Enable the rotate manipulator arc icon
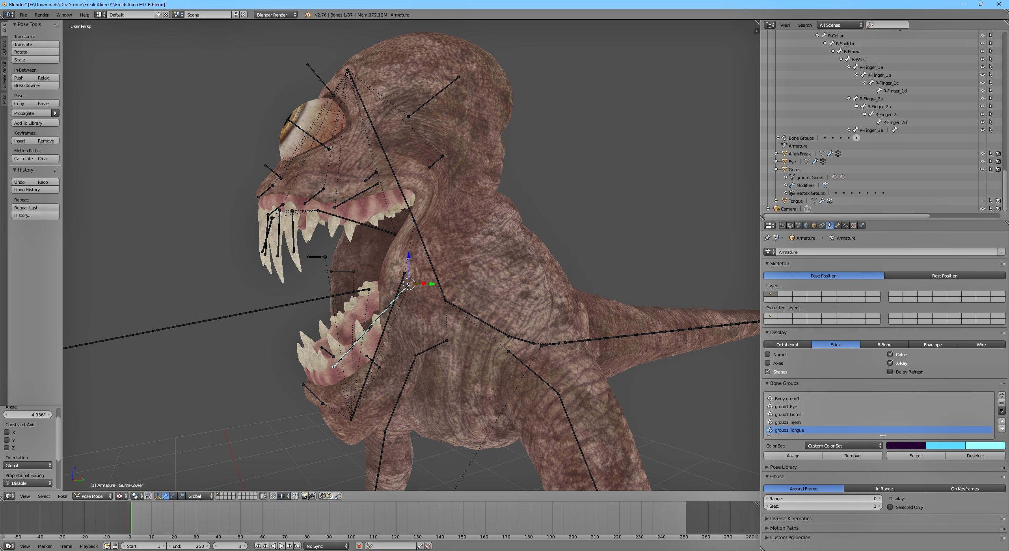 coord(173,496)
